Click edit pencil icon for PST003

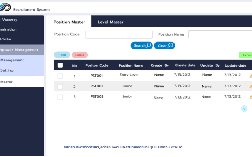pyautogui.click(x=250, y=96)
